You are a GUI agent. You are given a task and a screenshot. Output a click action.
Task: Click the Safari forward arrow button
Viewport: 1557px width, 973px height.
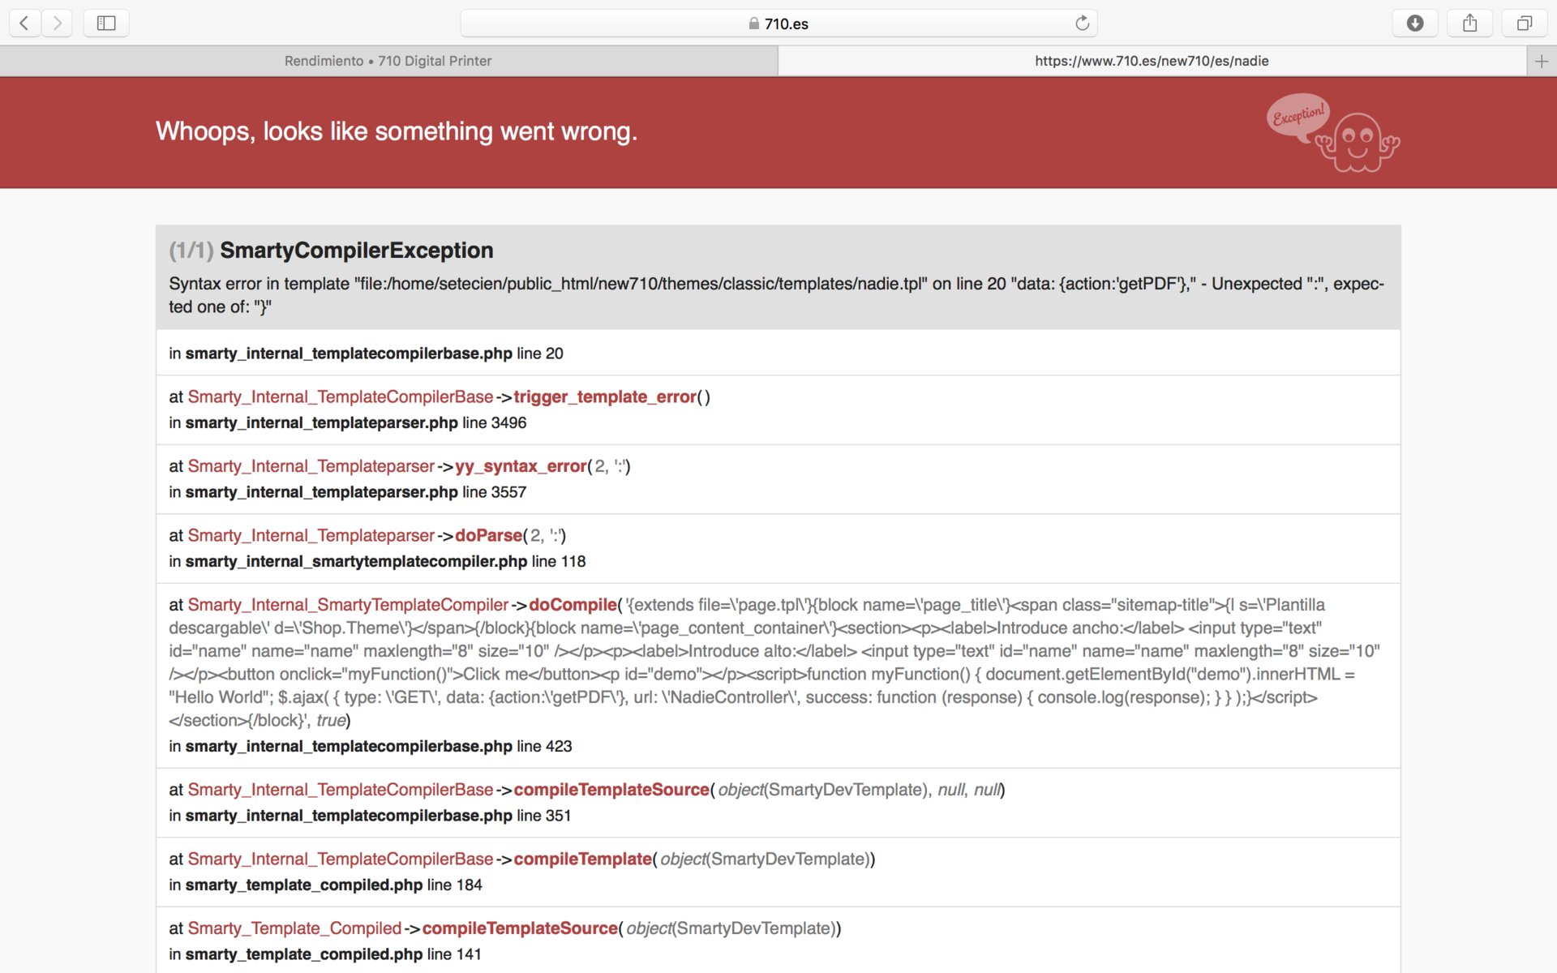tap(57, 24)
